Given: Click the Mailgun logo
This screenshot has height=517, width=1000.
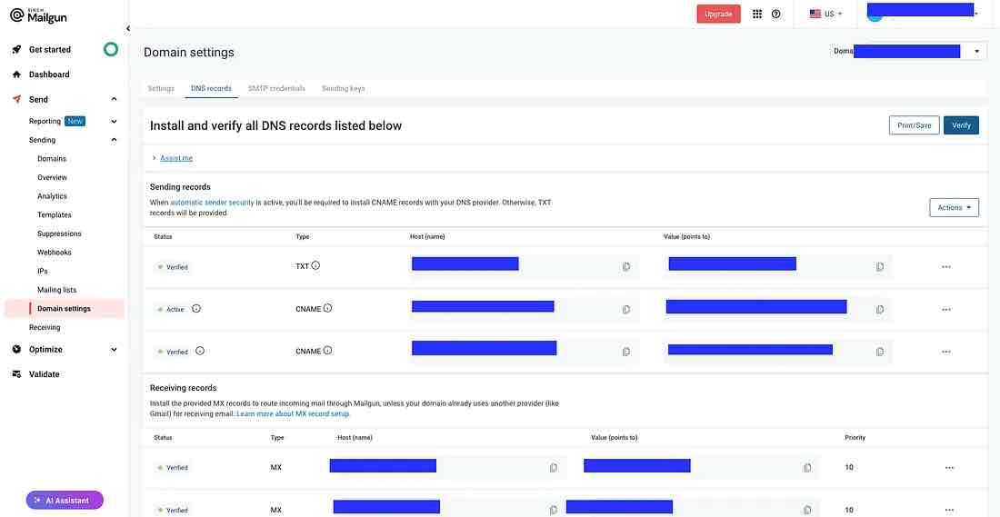Looking at the screenshot, I should pyautogui.click(x=38, y=16).
